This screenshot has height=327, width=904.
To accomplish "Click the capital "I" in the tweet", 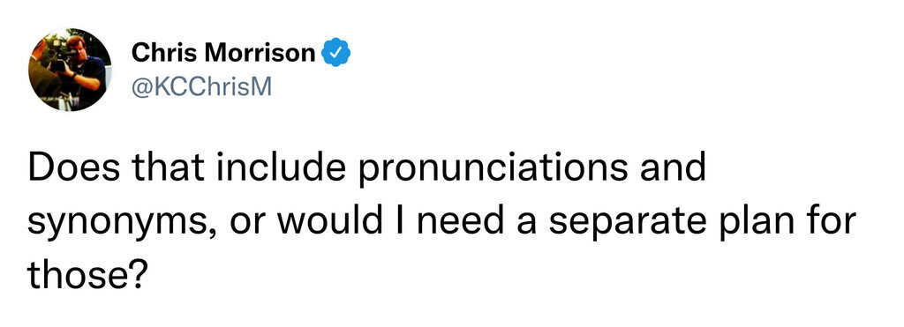I will coord(401,222).
